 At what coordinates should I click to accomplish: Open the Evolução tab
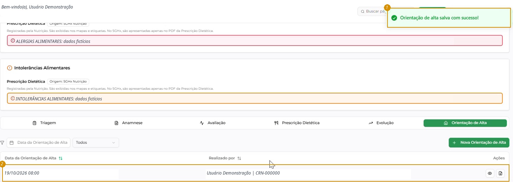point(381,123)
